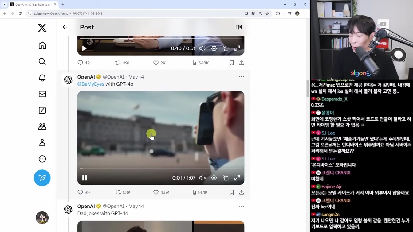Open Explore search in the X sidebar
The image size is (413, 232).
point(42,62)
